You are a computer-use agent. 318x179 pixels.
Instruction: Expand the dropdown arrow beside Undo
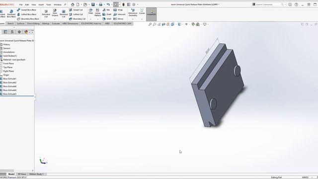112,4
